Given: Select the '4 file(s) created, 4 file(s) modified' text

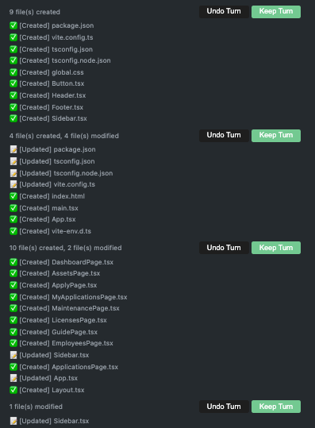Looking at the screenshot, I should pos(64,136).
